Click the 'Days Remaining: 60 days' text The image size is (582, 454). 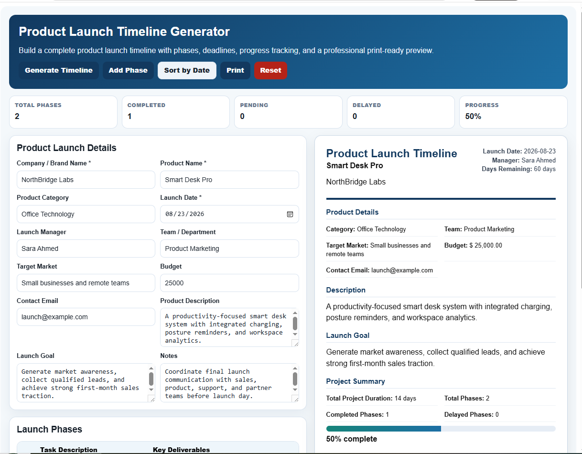(x=518, y=169)
